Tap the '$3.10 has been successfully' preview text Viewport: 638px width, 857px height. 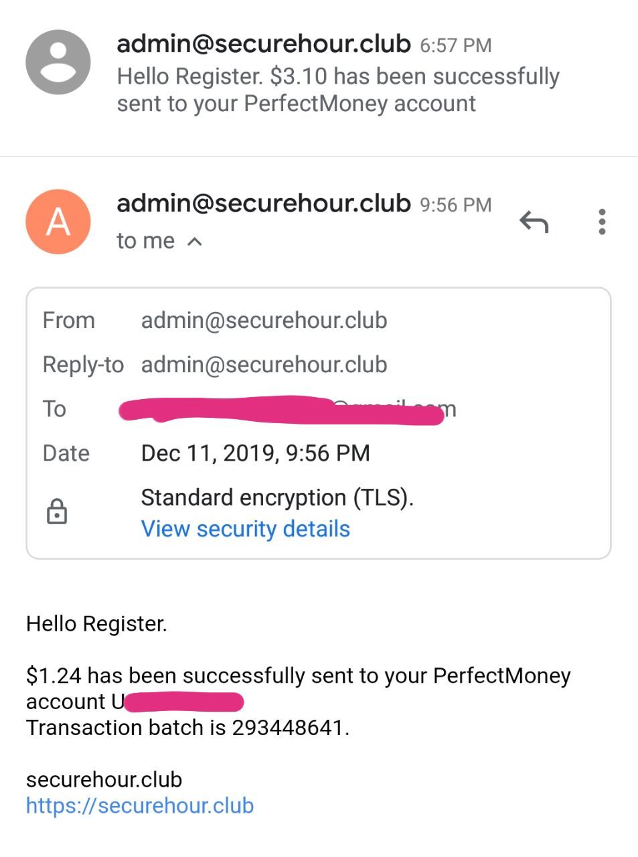pyautogui.click(x=415, y=76)
